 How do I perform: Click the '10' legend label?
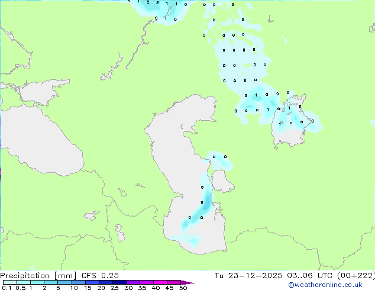(74, 288)
